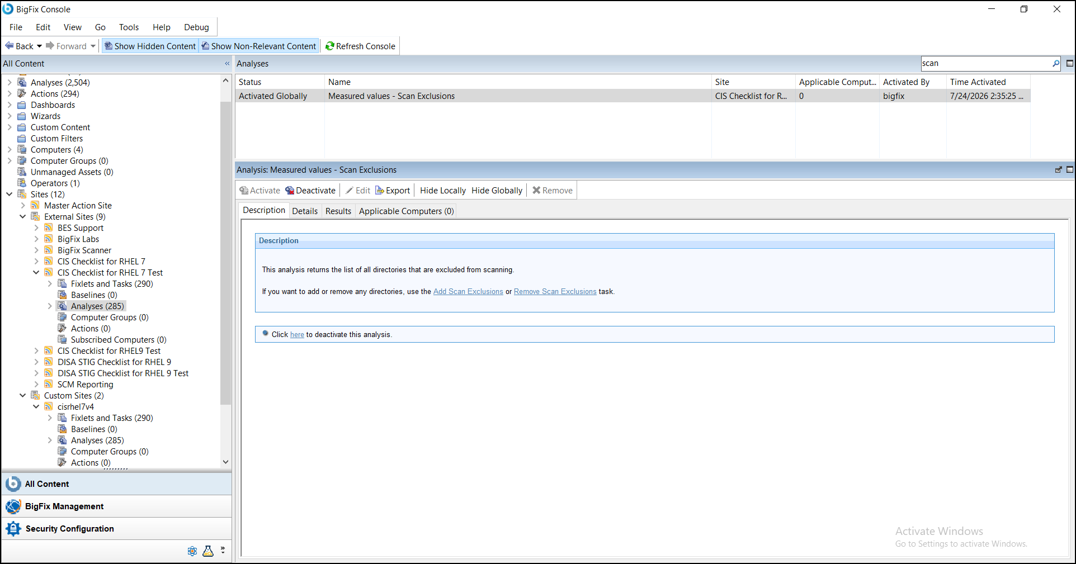Click the Master Action Site icon
Screen dimensions: 1076x564
click(35, 206)
